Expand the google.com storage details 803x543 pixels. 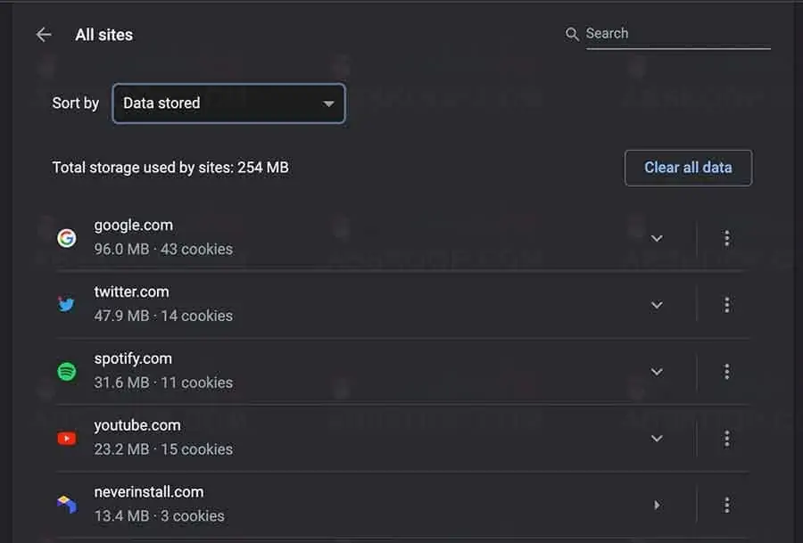tap(657, 238)
